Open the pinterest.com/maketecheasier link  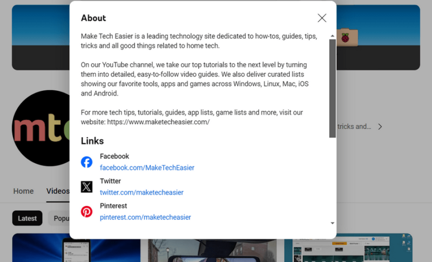[145, 217]
